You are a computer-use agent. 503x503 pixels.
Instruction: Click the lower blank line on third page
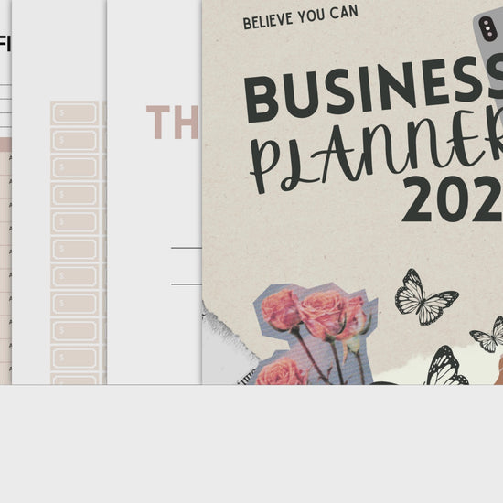pyautogui.click(x=187, y=284)
